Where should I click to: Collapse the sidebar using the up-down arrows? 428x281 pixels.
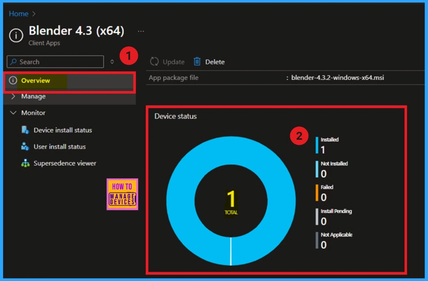(x=112, y=62)
